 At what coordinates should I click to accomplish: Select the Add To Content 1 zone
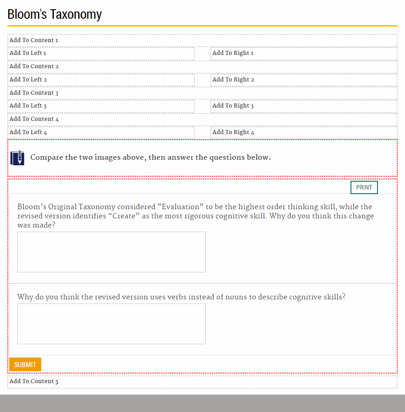tap(202, 40)
